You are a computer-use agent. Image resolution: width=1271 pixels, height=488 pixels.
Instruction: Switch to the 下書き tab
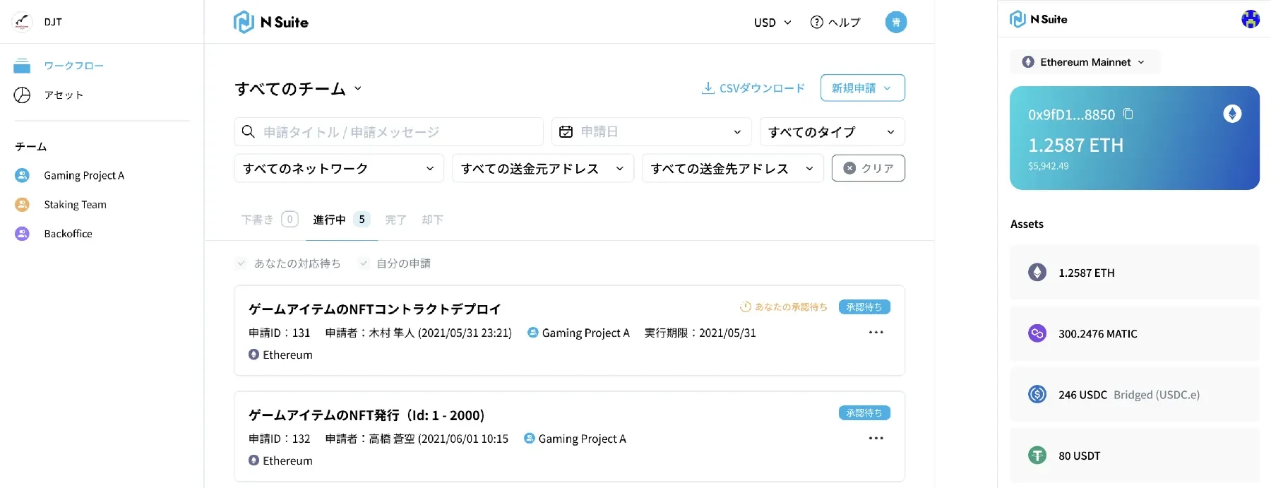(270, 220)
